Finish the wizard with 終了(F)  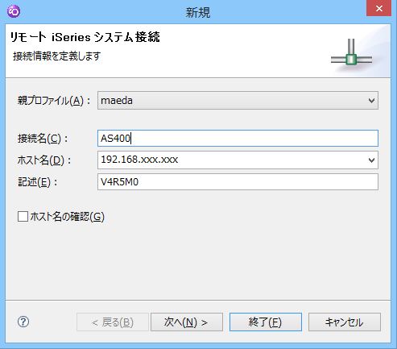pos(266,322)
